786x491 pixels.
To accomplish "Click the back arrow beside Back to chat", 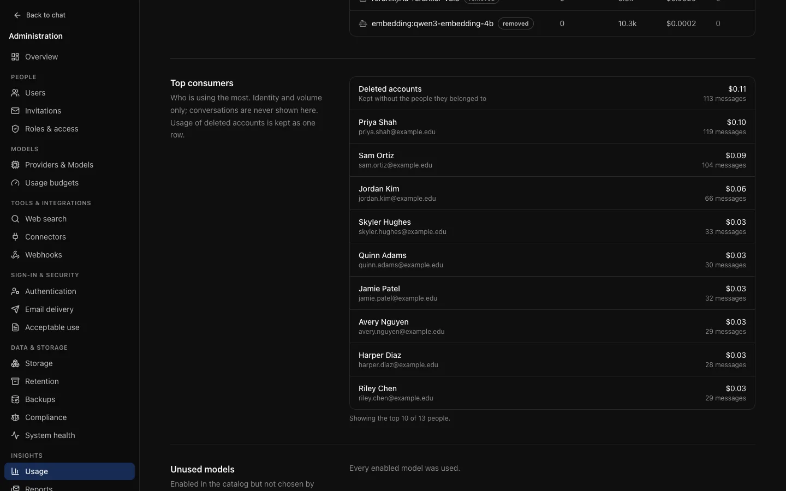I will (17, 15).
